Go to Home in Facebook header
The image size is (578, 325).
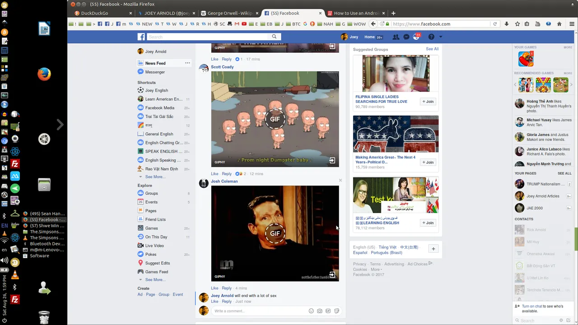[369, 37]
